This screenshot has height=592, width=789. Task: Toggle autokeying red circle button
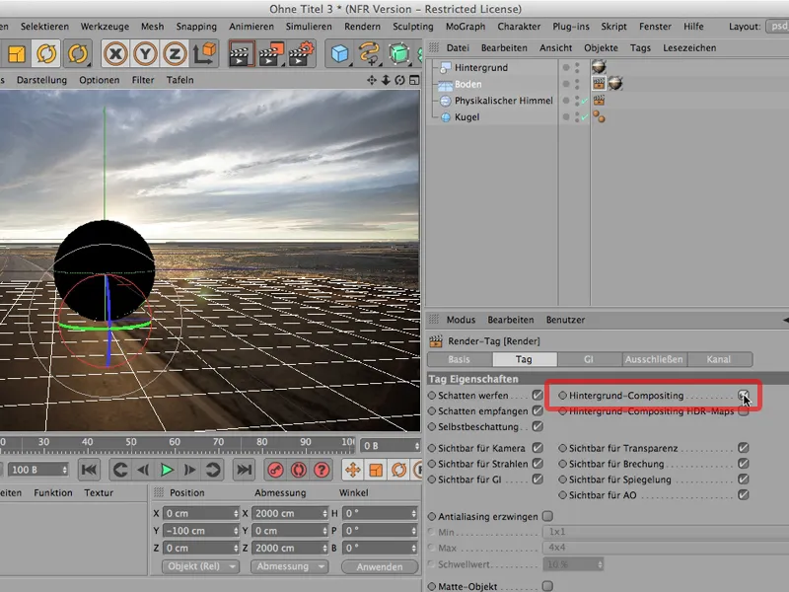tap(299, 471)
